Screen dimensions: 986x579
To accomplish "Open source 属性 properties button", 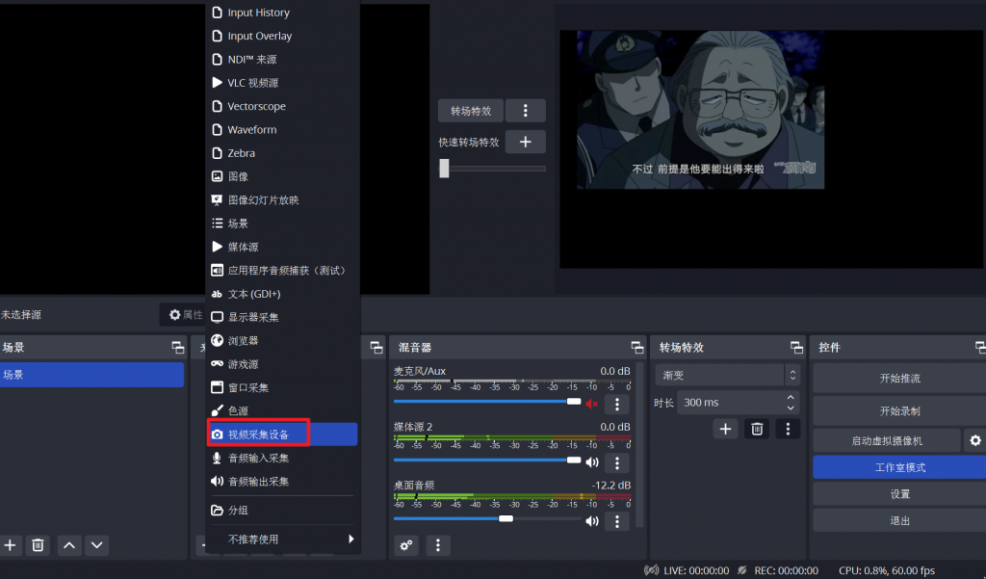I will click(184, 315).
